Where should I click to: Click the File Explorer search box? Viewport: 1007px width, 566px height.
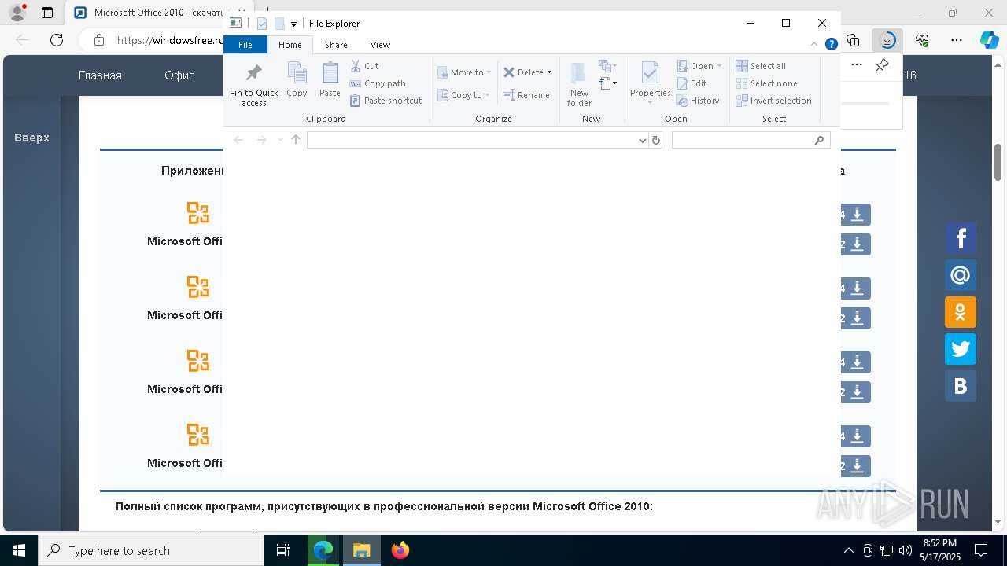[751, 140]
